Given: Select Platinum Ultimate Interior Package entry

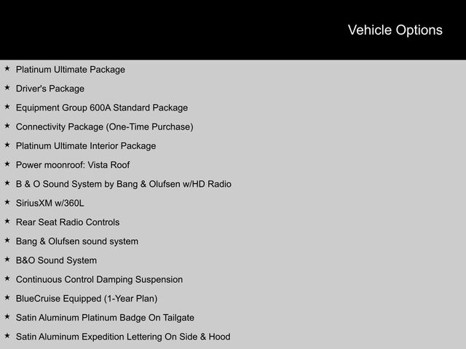Looking at the screenshot, I should click(x=85, y=145).
